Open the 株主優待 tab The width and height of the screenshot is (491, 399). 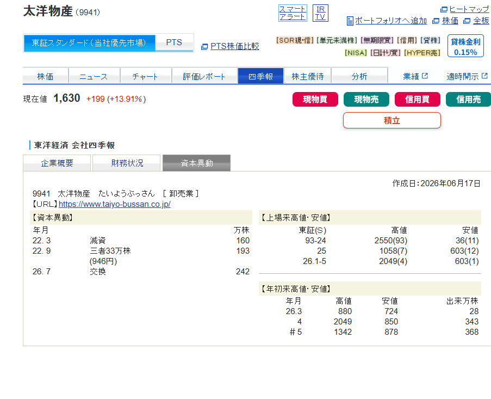(308, 76)
